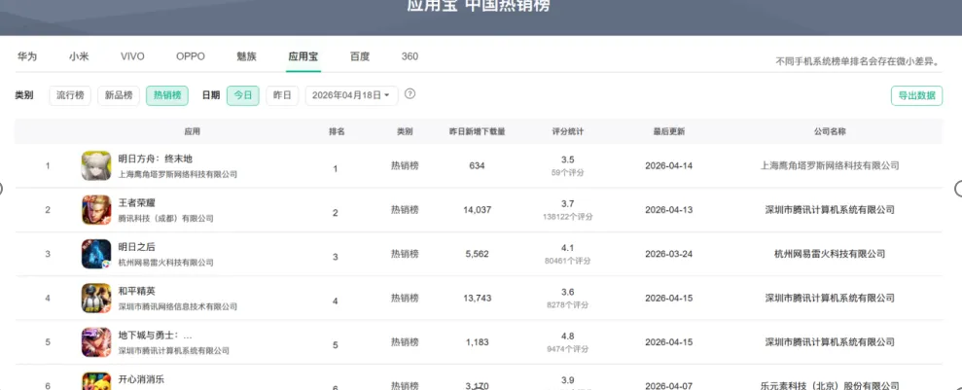962x390 pixels.
Task: Select 热销榜 category filter
Action: pyautogui.click(x=167, y=95)
